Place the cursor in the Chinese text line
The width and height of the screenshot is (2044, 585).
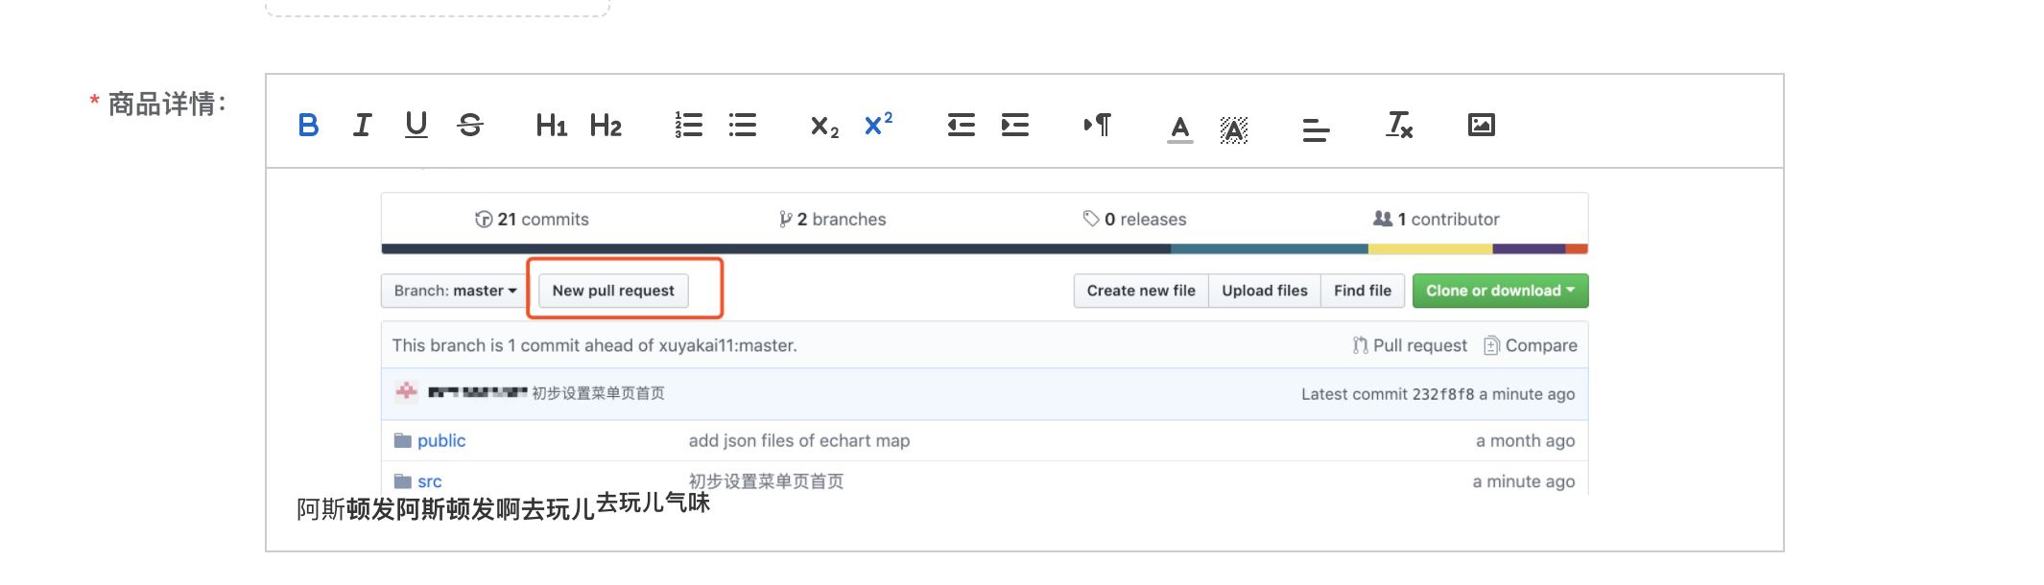pos(502,507)
